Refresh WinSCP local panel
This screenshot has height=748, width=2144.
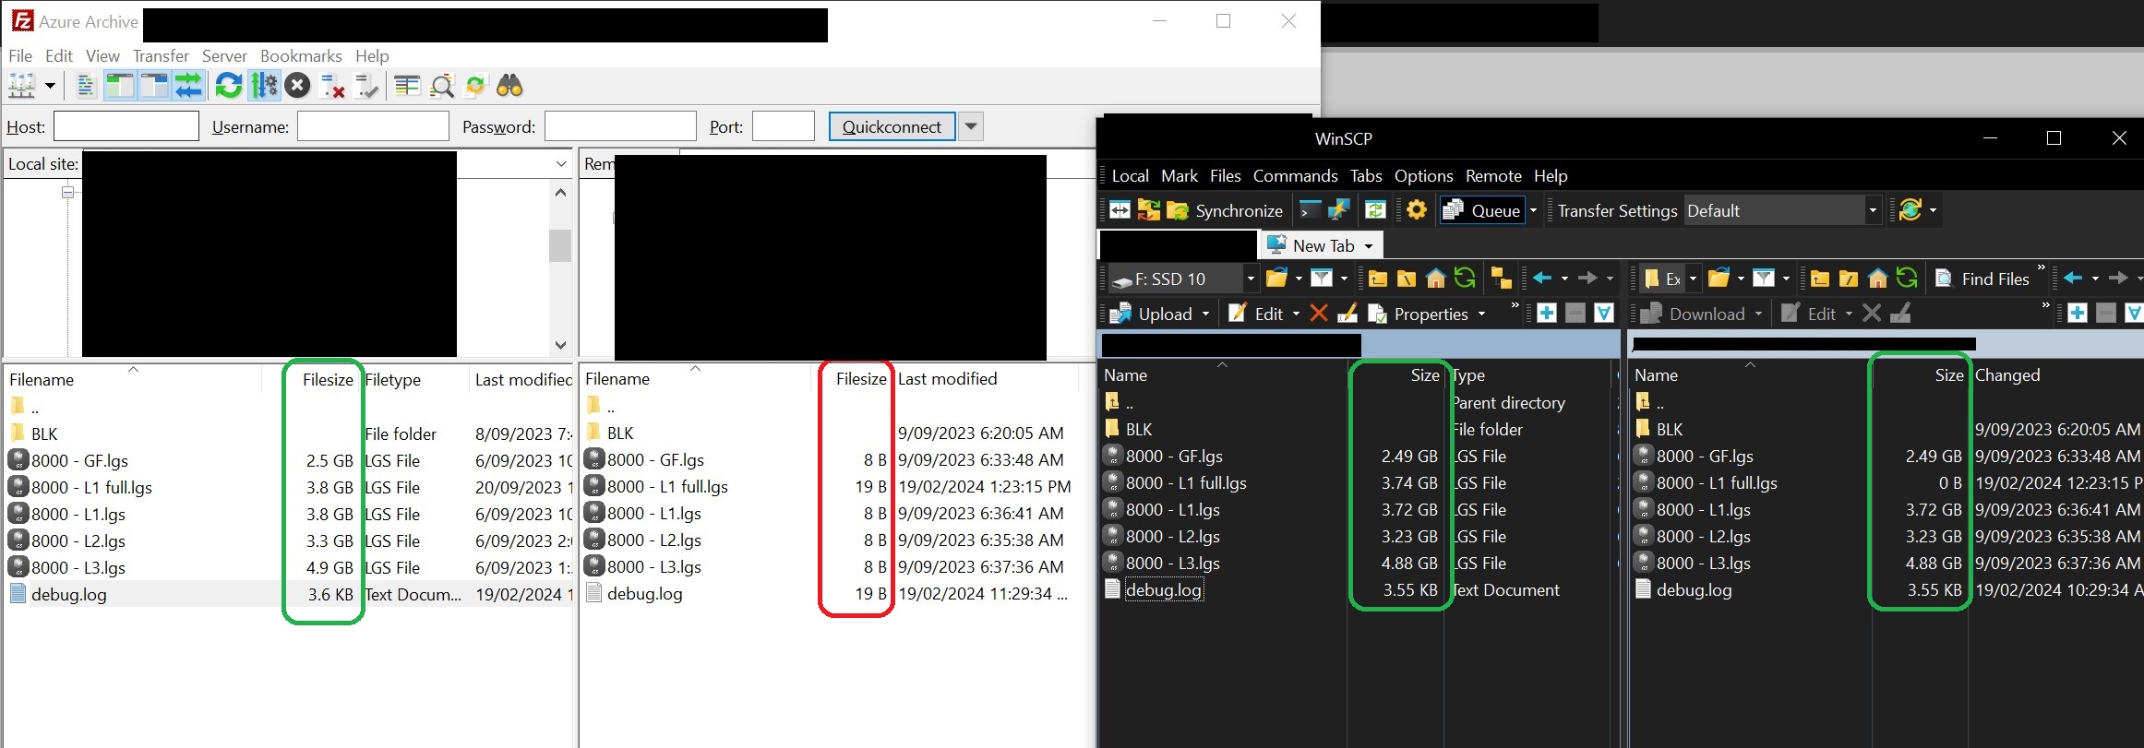[1465, 279]
